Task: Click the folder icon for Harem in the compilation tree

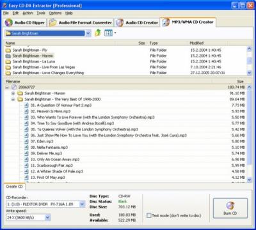Action: (x=20, y=93)
